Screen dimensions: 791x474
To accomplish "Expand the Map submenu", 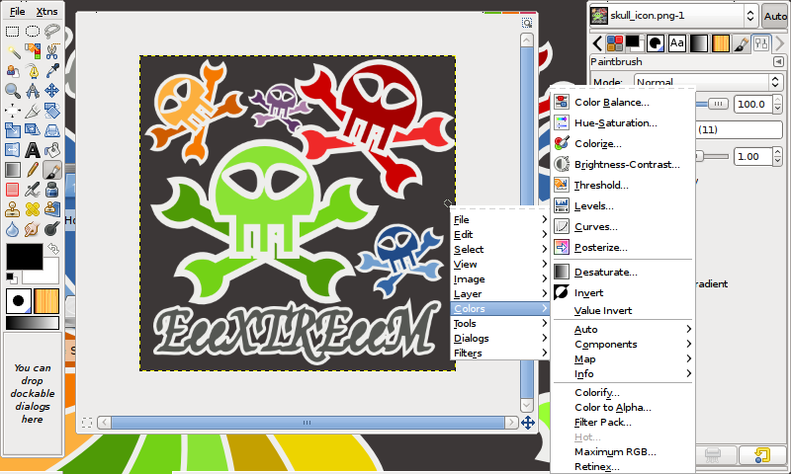I will click(622, 359).
